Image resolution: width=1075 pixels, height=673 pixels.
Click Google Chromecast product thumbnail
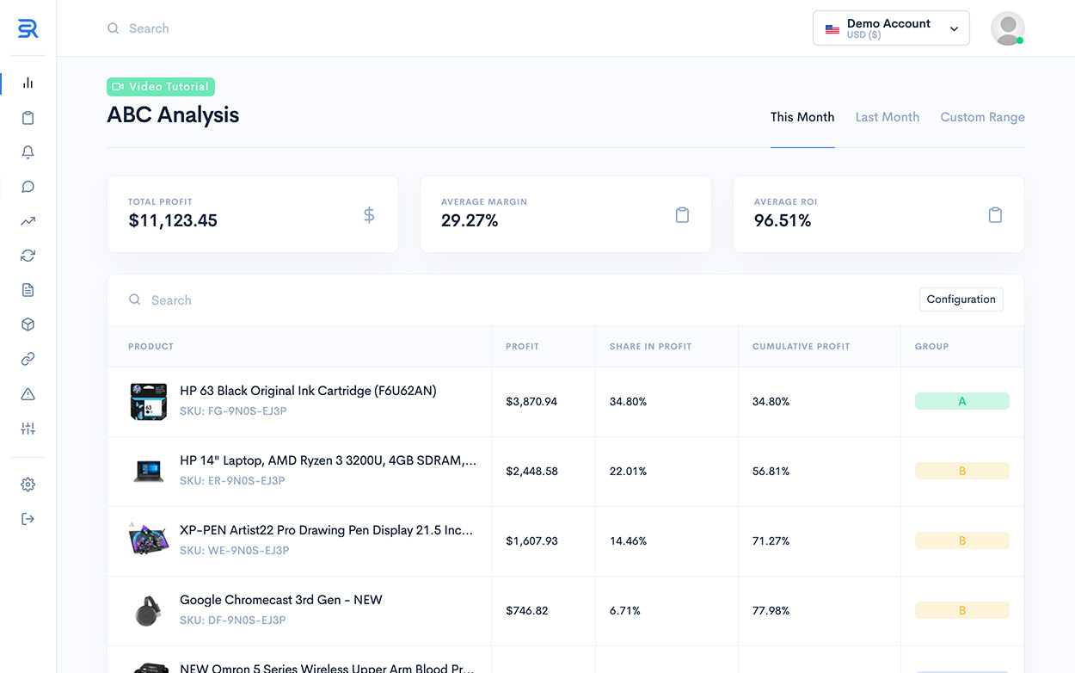148,610
